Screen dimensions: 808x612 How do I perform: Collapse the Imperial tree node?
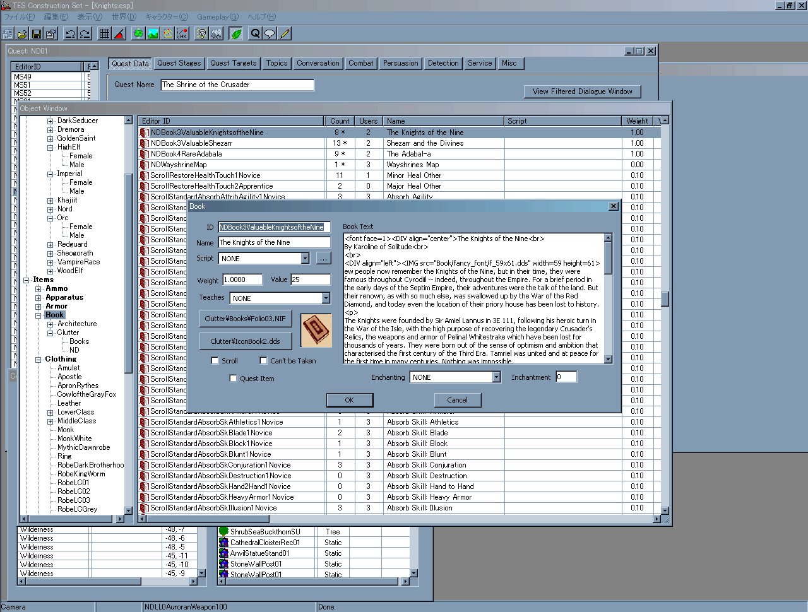[50, 174]
